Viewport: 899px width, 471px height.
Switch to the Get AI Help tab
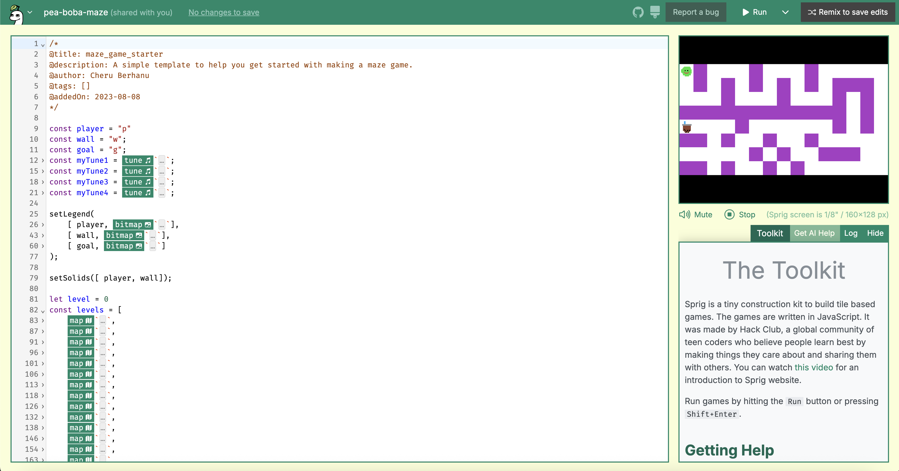pyautogui.click(x=814, y=233)
